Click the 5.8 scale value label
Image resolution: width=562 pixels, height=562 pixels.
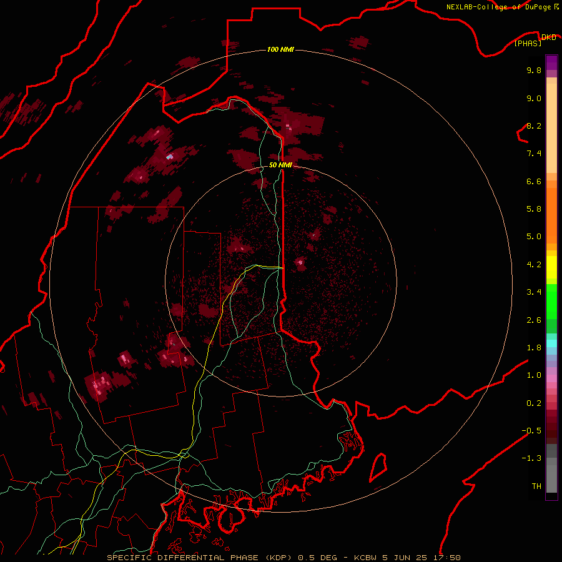click(534, 209)
